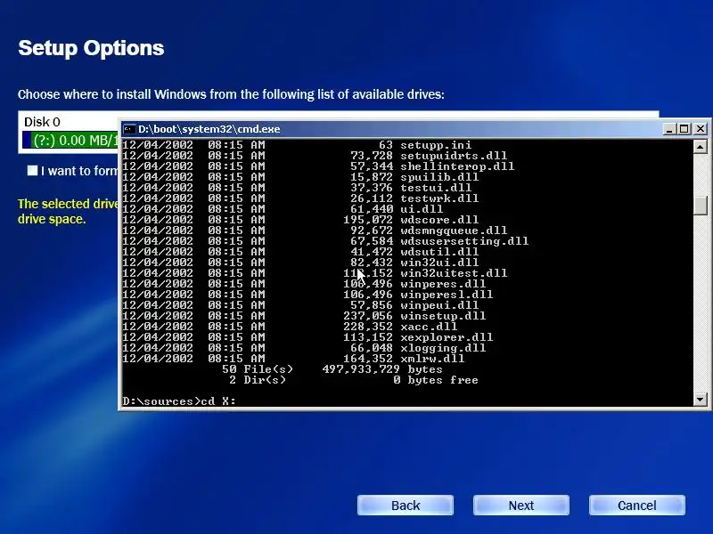Click the winpeui.dll file line
The width and height of the screenshot is (713, 534).
(x=300, y=305)
